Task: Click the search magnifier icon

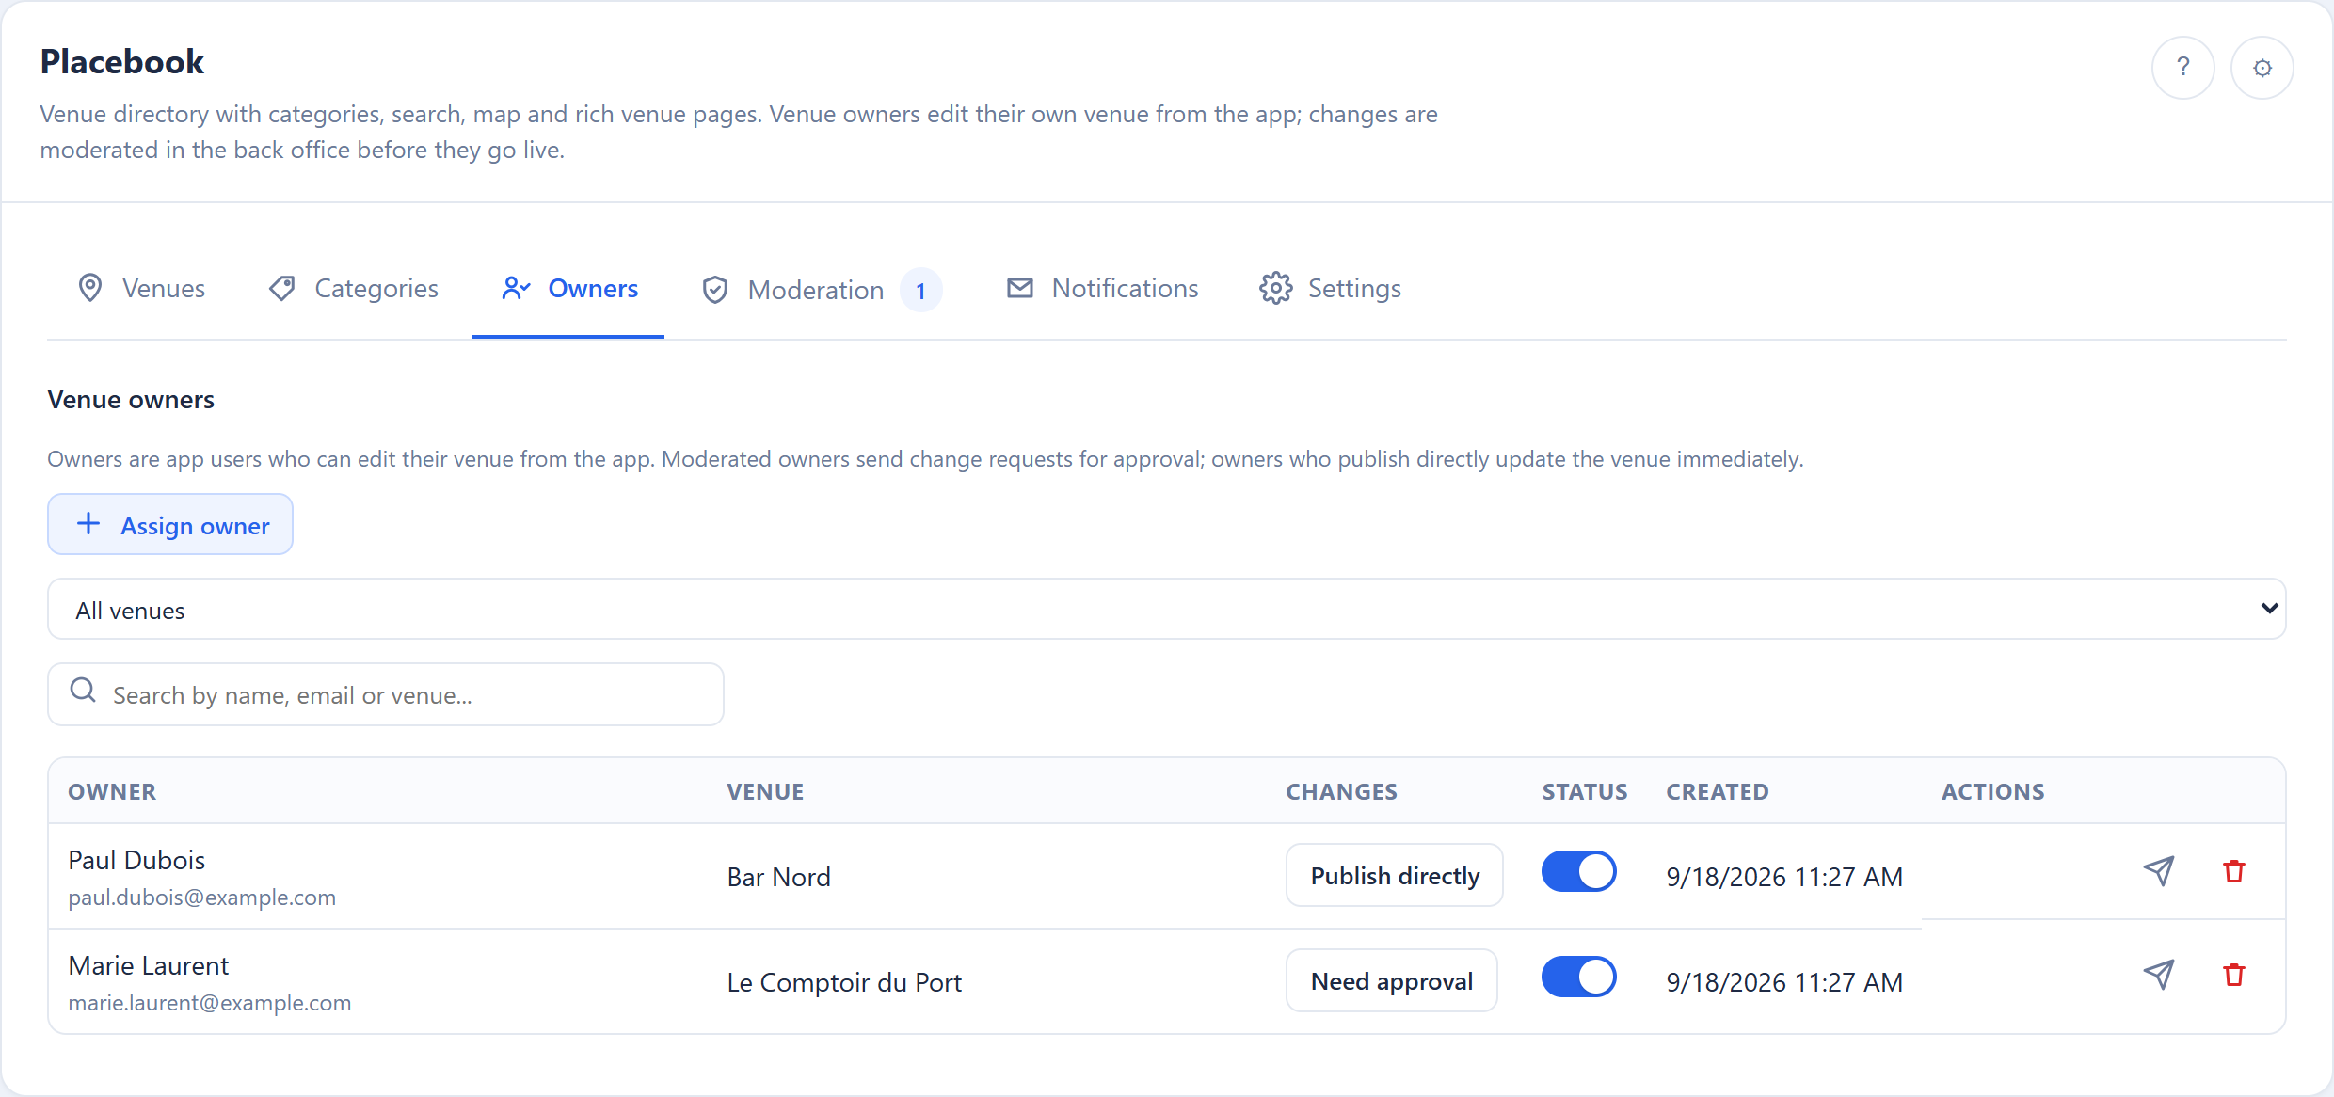Action: click(83, 691)
